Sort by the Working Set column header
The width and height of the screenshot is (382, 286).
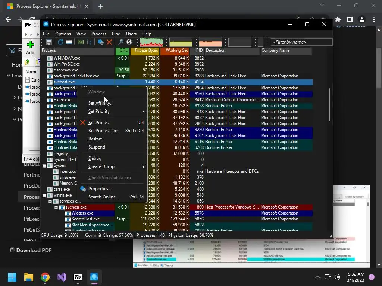pyautogui.click(x=175, y=50)
